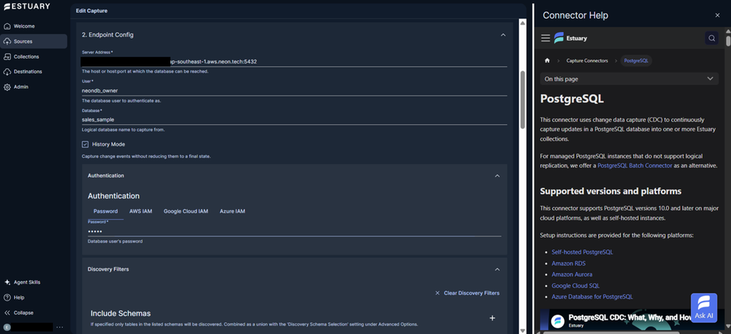Click the PostgreSQL breadcrumb chip
Viewport: 731px width, 334px height.
tap(636, 61)
